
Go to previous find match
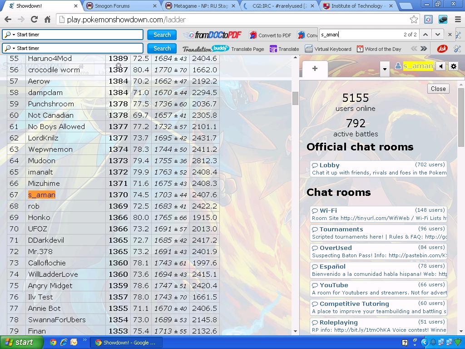tap(425, 35)
